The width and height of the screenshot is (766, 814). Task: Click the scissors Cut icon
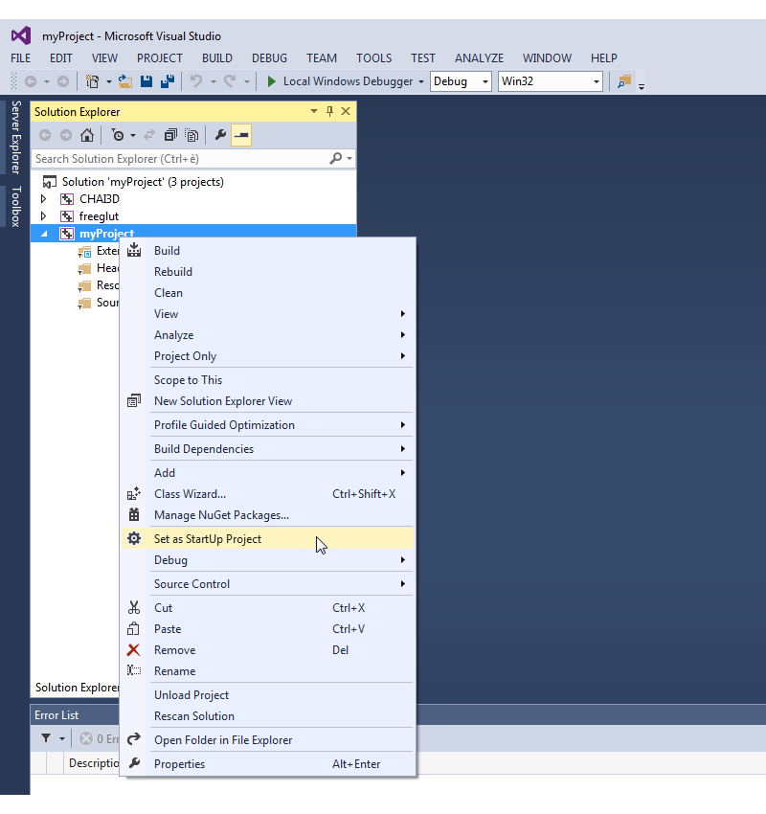click(134, 607)
